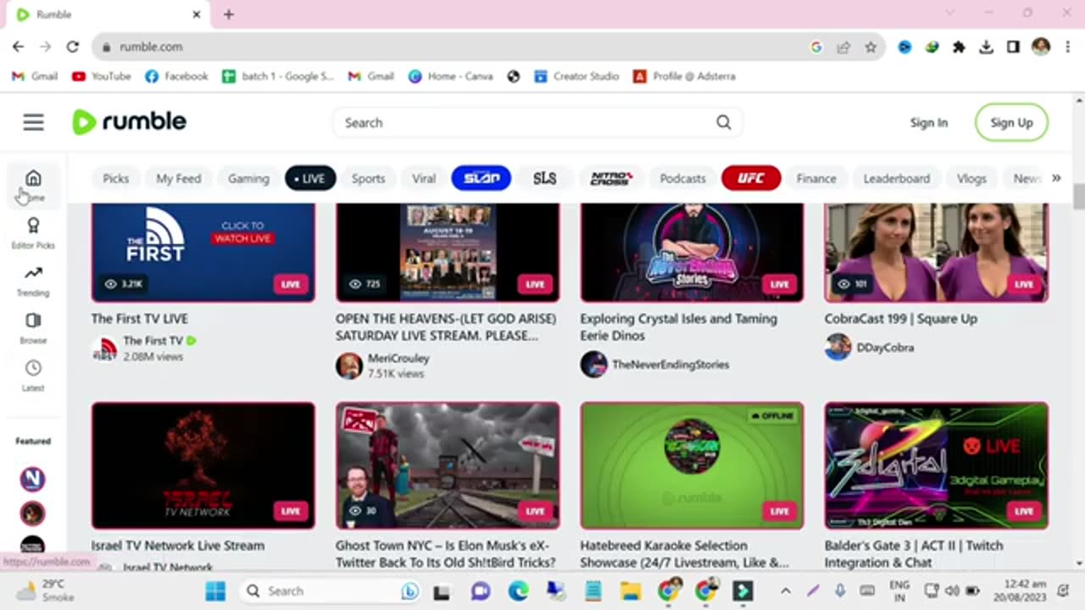This screenshot has height=610, width=1085.
Task: Open the Nitro Cross category chip
Action: pyautogui.click(x=611, y=179)
